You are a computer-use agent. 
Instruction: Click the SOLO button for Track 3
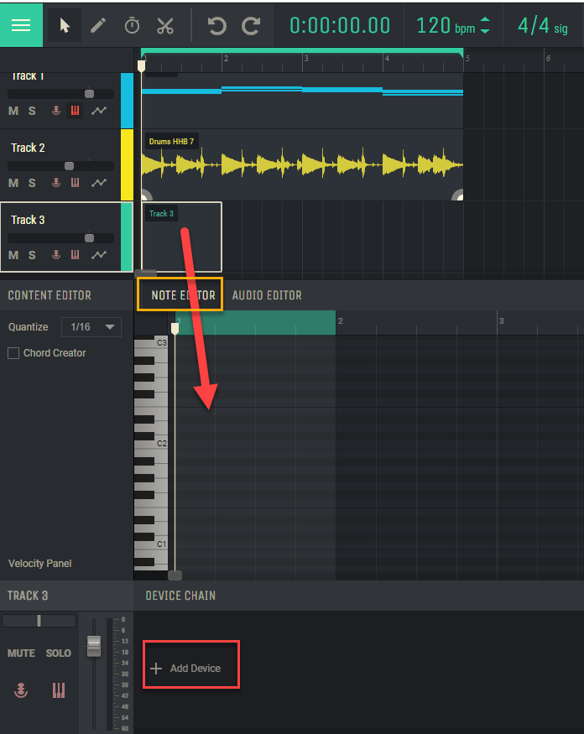point(59,653)
